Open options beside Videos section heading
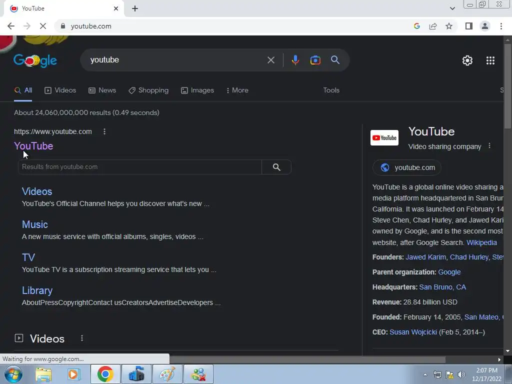The height and width of the screenshot is (384, 512). tap(82, 338)
